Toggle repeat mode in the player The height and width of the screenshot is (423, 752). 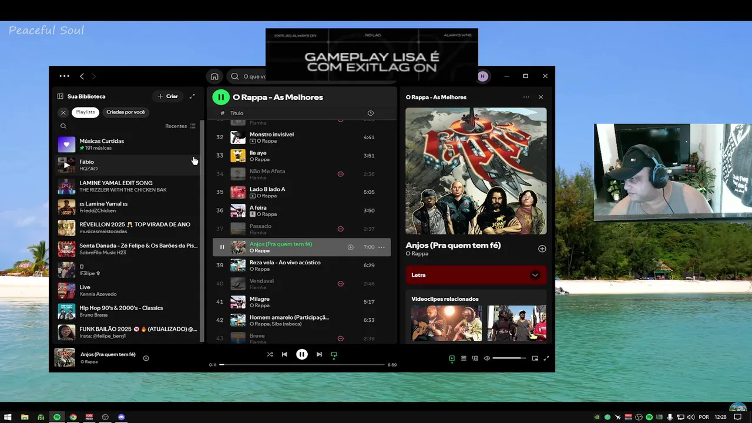point(334,354)
